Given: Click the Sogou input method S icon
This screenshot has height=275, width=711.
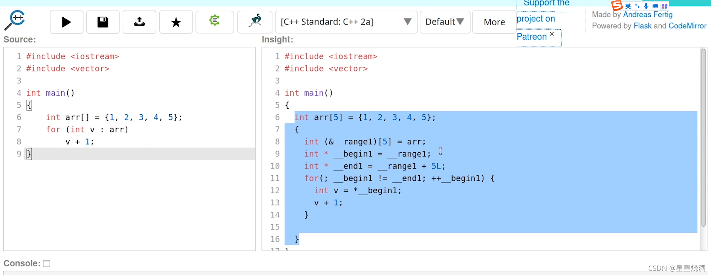Looking at the screenshot, I should tap(617, 5).
